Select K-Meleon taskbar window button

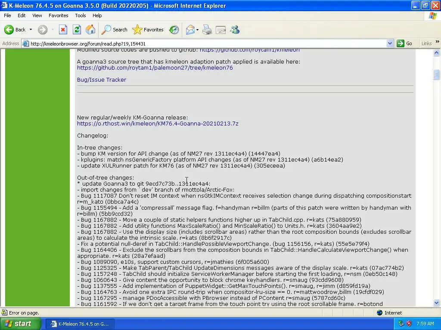click(80, 324)
